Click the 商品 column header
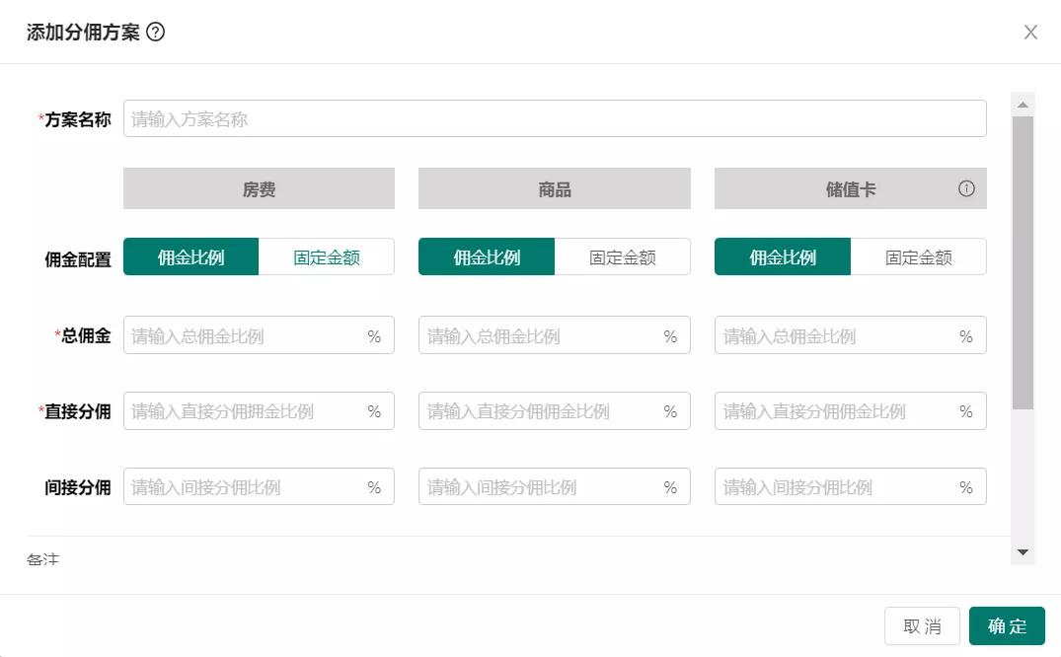Screen dimensions: 1061x657 (555, 187)
